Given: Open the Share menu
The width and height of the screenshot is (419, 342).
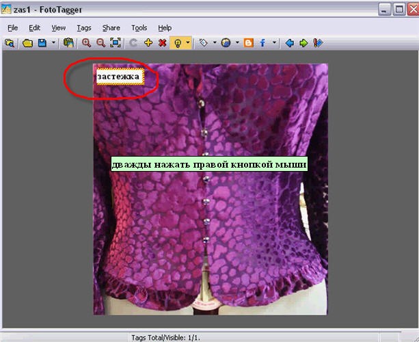Looking at the screenshot, I should point(111,28).
